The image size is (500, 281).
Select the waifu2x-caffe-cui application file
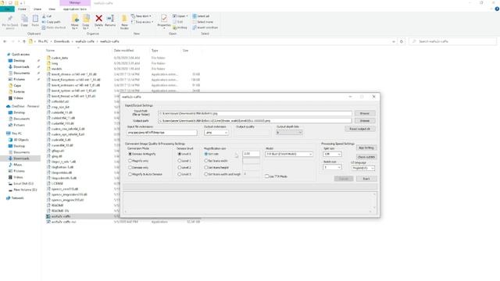coord(64,222)
